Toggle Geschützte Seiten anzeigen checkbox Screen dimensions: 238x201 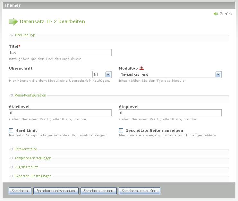tap(121, 130)
